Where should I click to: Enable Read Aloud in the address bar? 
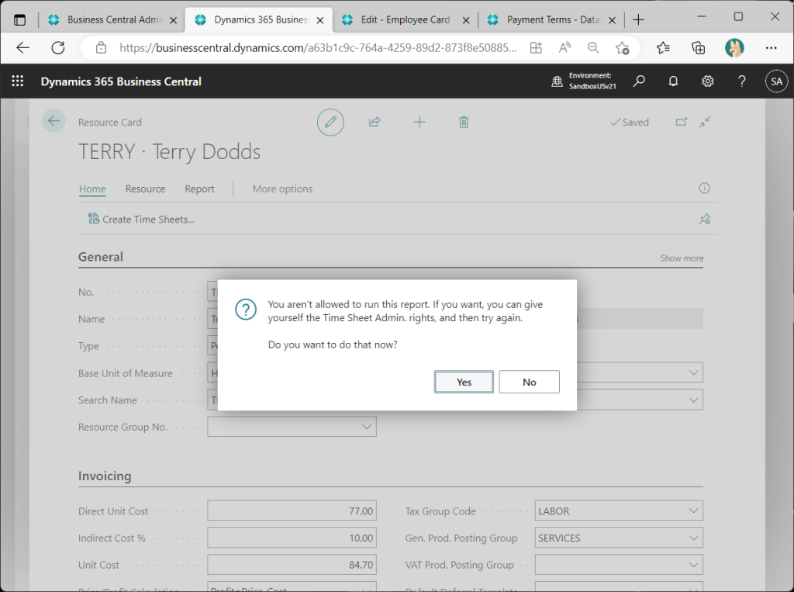[564, 47]
